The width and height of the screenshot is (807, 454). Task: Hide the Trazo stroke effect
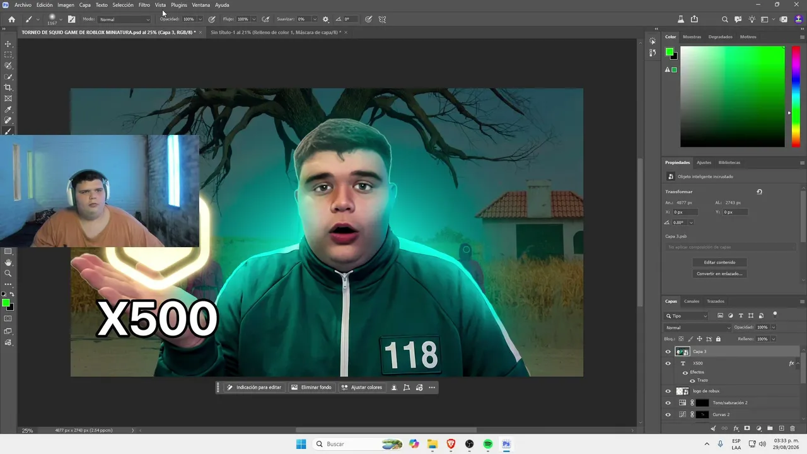pos(692,381)
